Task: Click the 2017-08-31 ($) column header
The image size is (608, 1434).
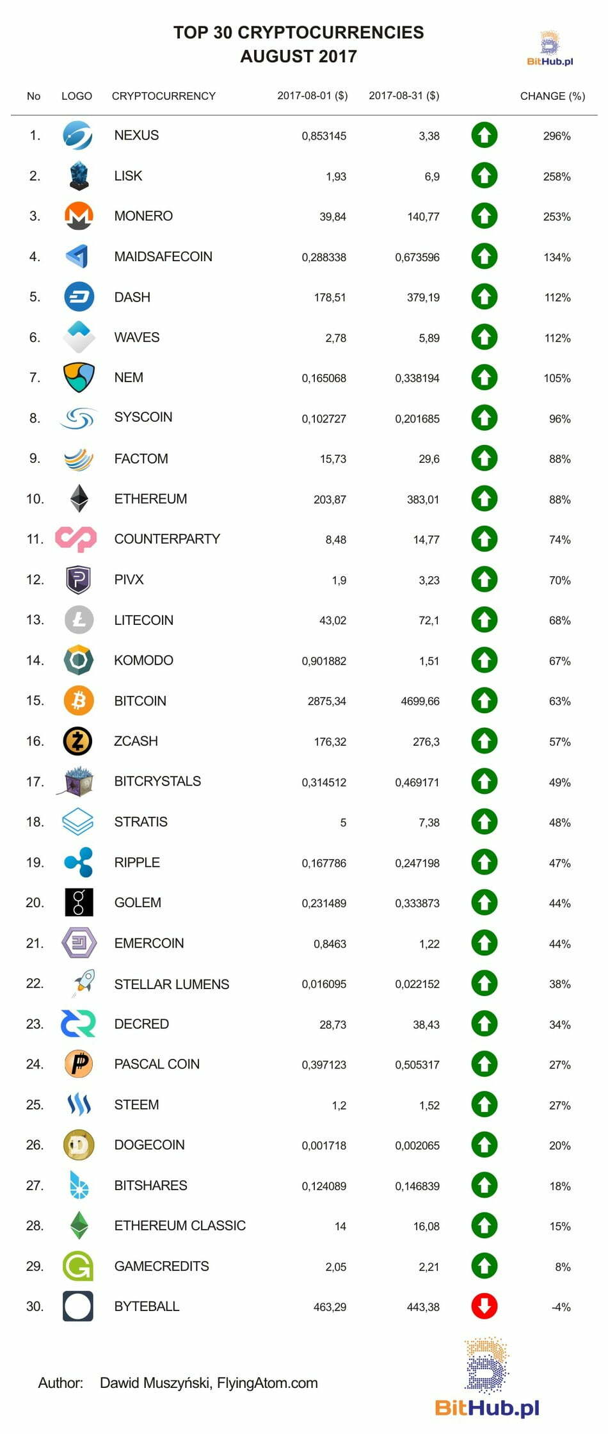Action: tap(404, 96)
